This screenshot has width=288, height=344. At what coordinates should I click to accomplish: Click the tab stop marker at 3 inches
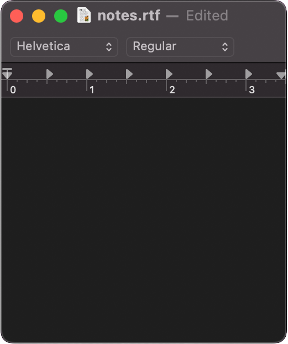point(248,74)
